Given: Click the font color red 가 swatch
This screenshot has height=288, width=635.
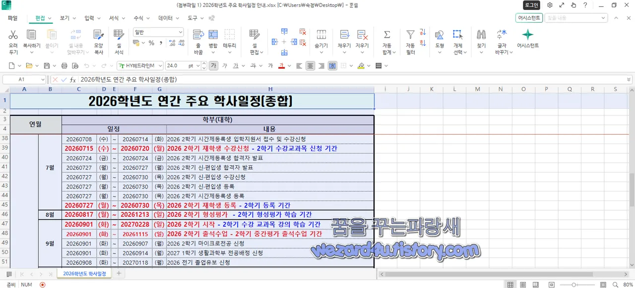Looking at the screenshot, I should (282, 65).
